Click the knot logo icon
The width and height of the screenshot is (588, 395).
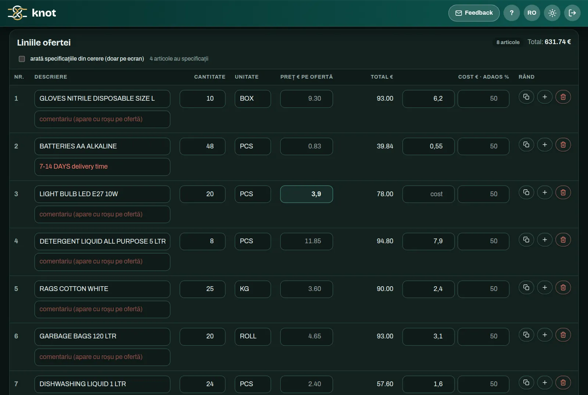pyautogui.click(x=17, y=13)
